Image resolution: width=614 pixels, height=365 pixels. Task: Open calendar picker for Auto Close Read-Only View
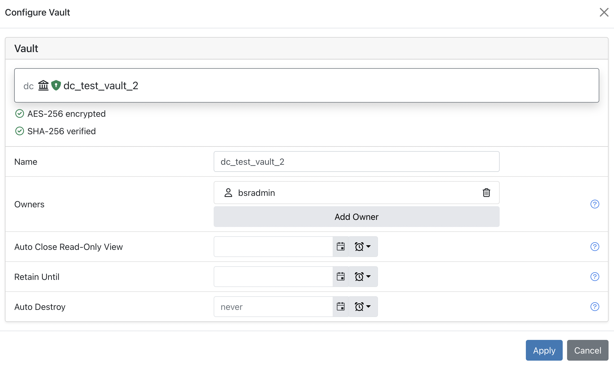[x=341, y=247]
